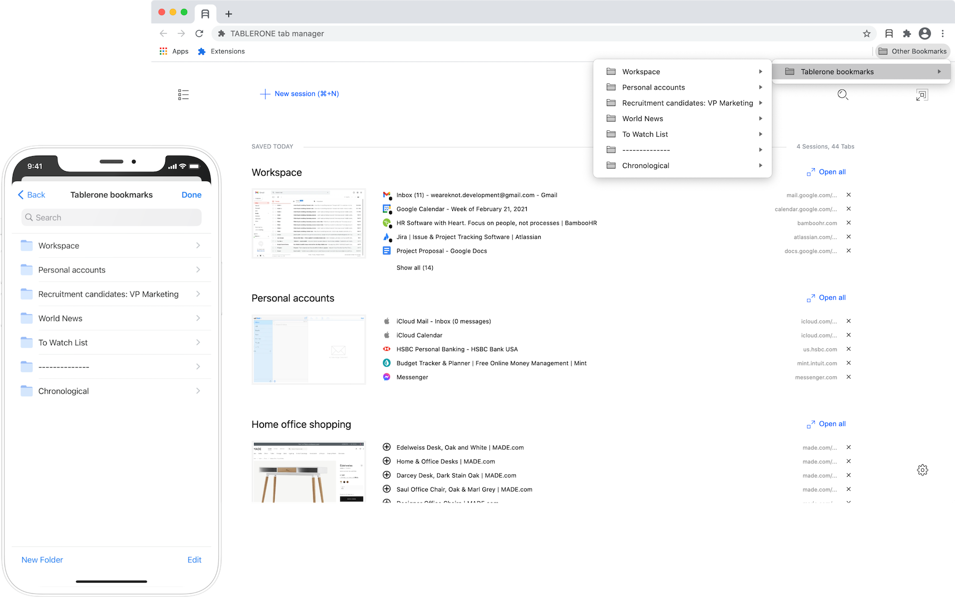955x597 pixels.
Task: Click the session list view icon
Action: point(183,95)
